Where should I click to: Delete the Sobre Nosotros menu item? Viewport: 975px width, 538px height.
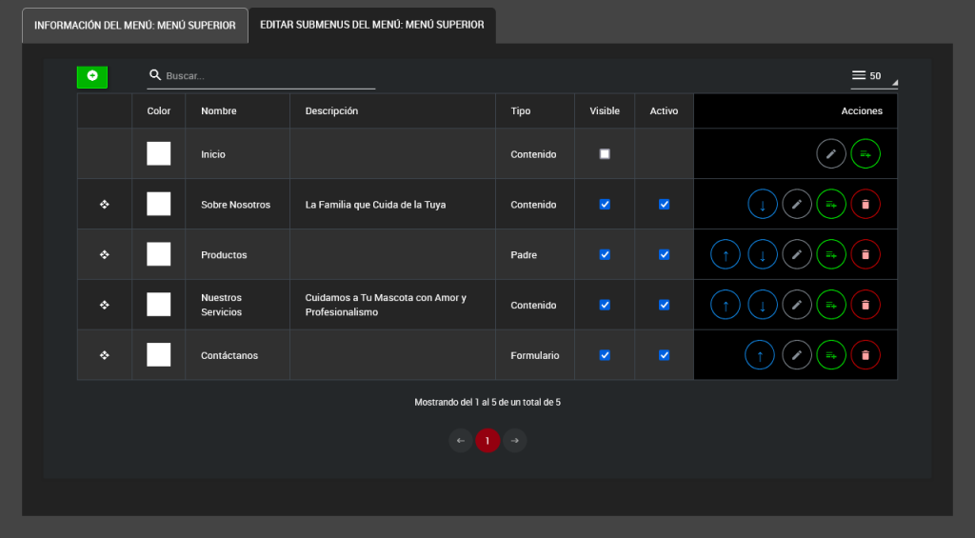[x=866, y=204]
